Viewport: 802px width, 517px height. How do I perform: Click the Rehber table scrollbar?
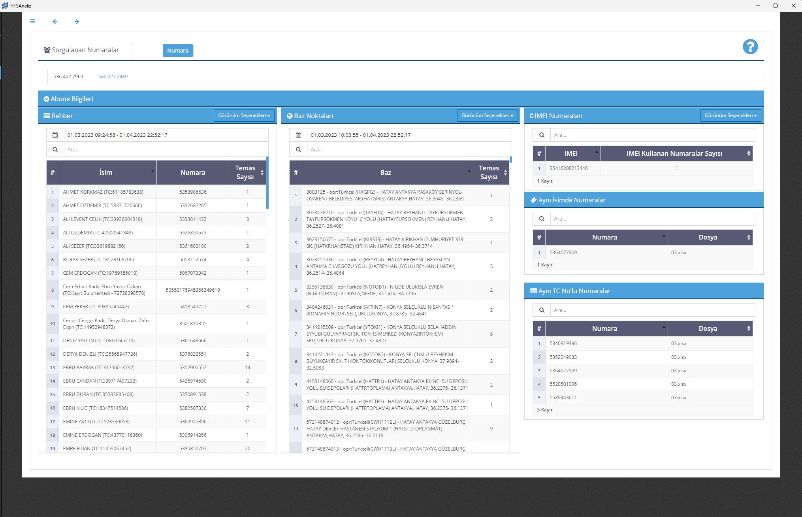[x=267, y=183]
